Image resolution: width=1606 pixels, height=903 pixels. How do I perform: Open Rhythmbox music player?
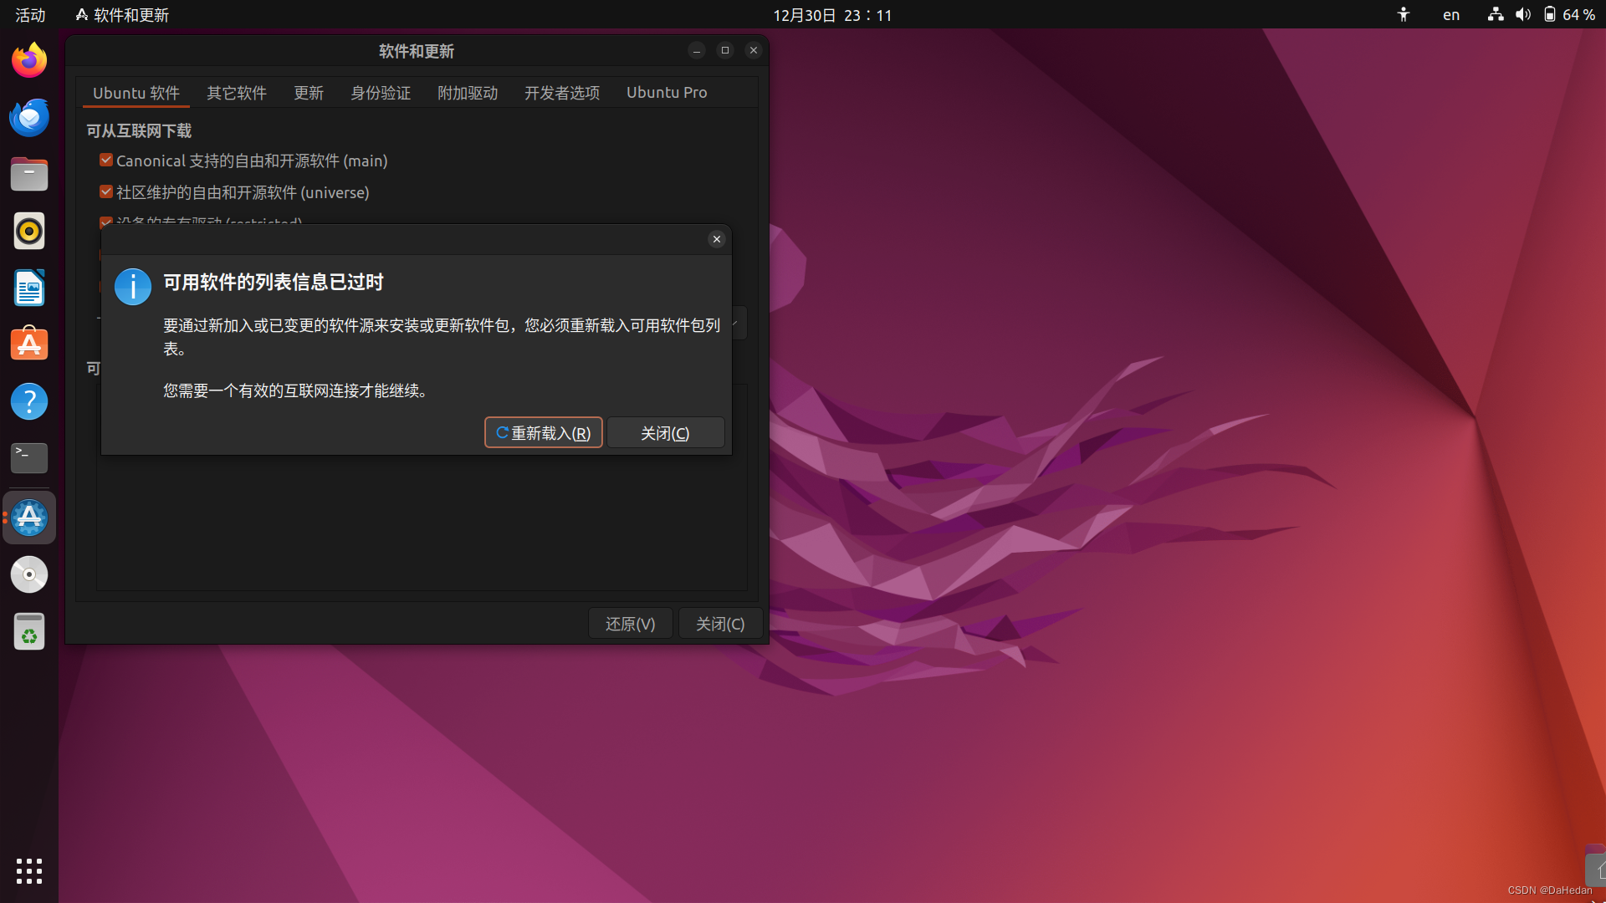[28, 231]
